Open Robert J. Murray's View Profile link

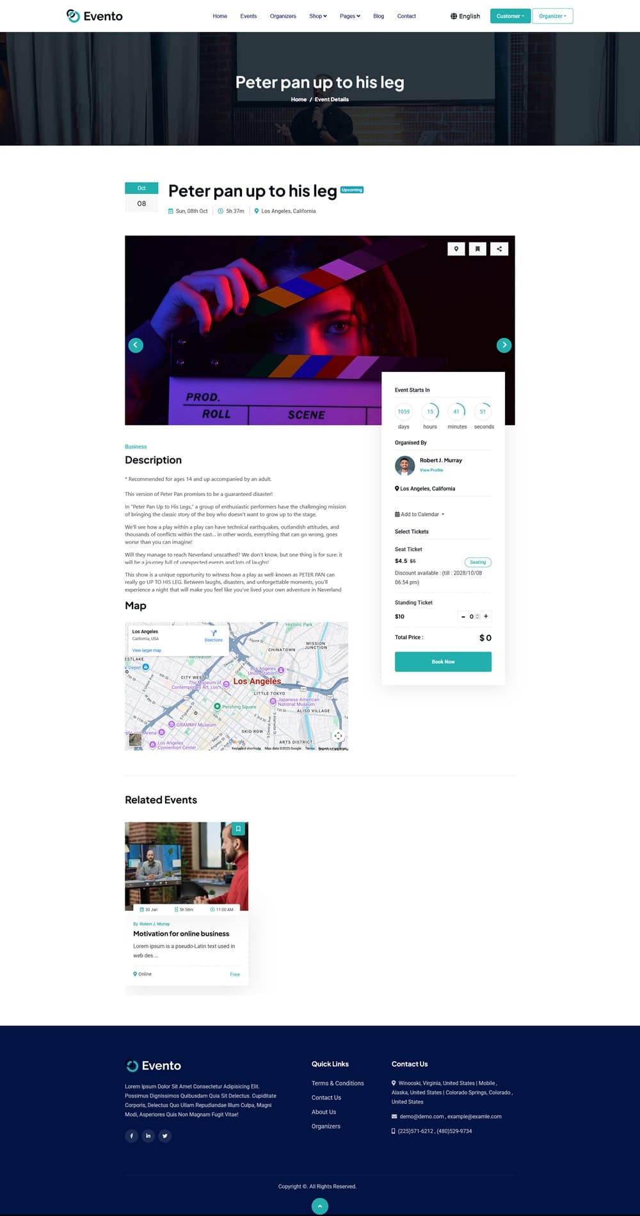click(x=431, y=470)
